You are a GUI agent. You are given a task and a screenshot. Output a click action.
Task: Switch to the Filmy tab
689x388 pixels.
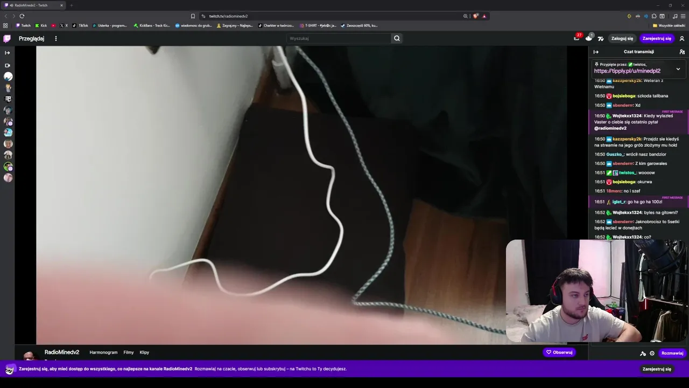point(128,352)
